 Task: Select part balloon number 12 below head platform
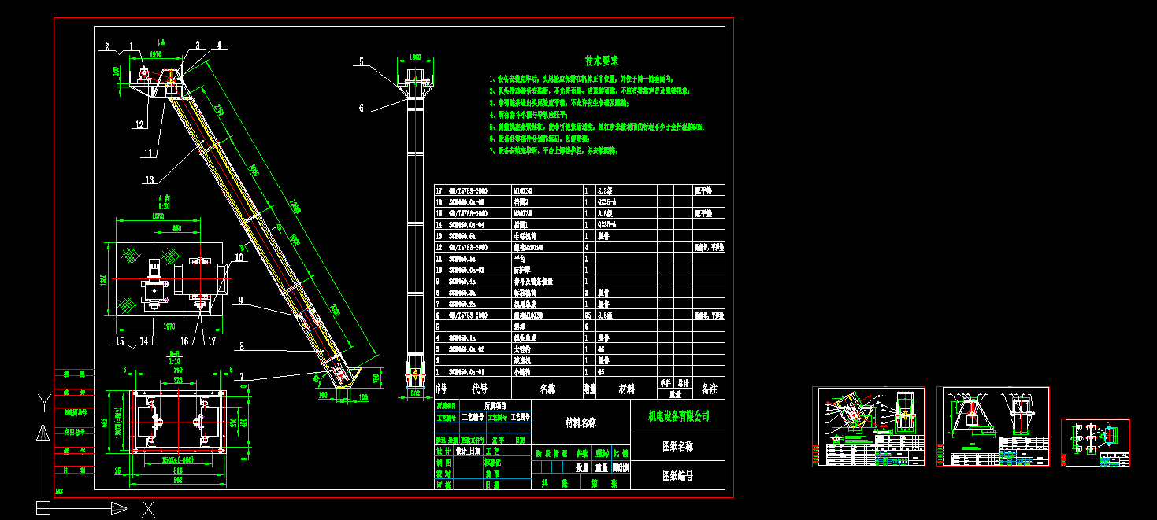(139, 124)
